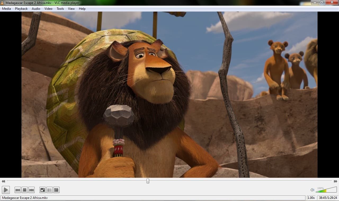The width and height of the screenshot is (339, 201).
Task: Open the Audio menu
Action: 36,8
